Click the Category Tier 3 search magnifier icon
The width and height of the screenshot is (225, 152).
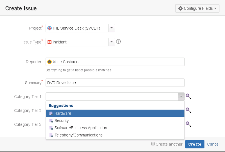click(x=188, y=124)
